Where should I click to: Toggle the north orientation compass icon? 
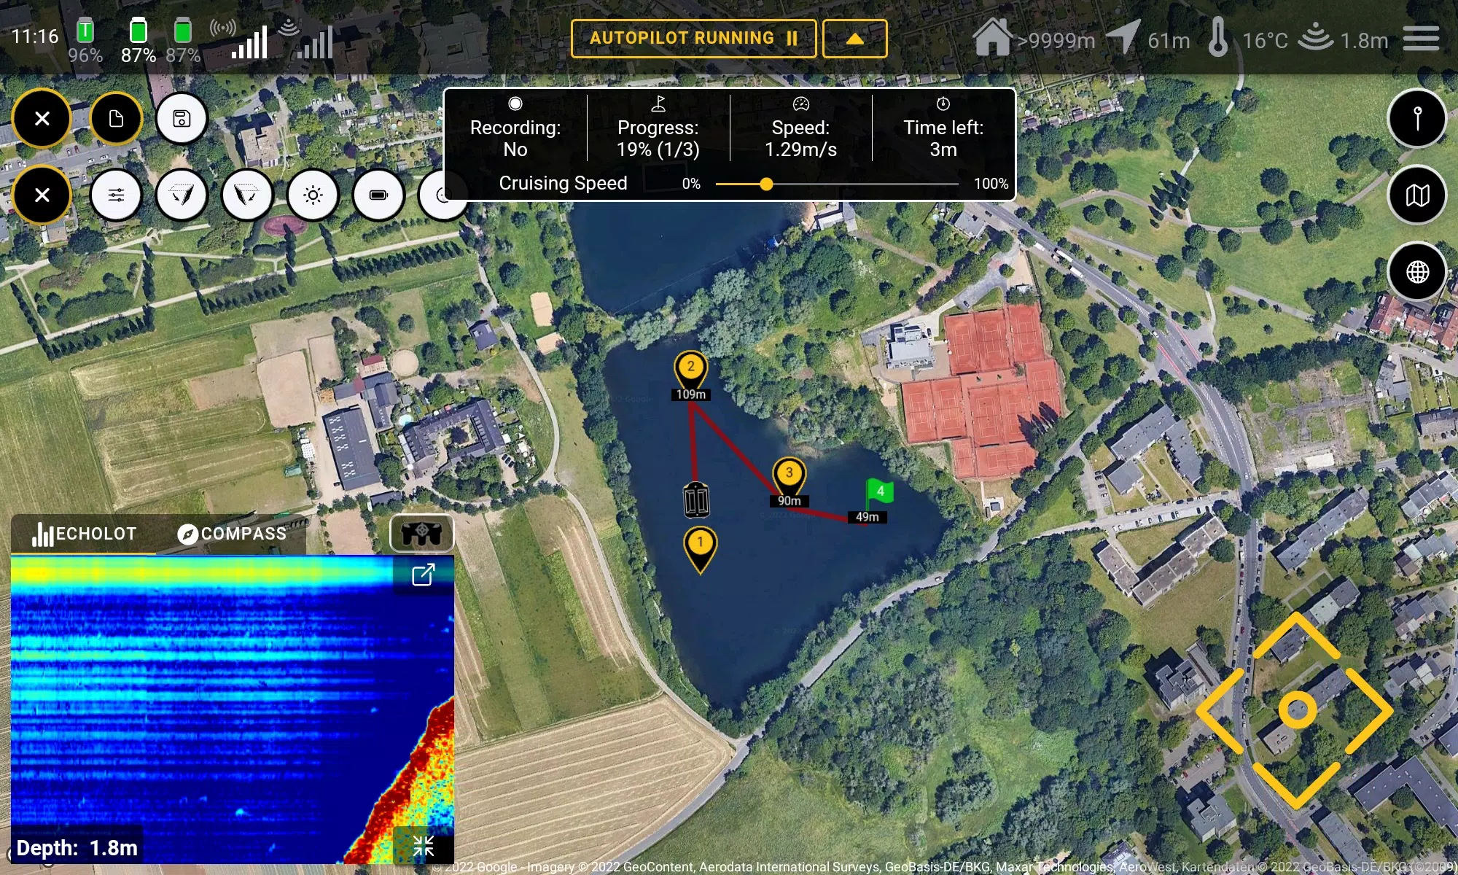pos(1419,117)
